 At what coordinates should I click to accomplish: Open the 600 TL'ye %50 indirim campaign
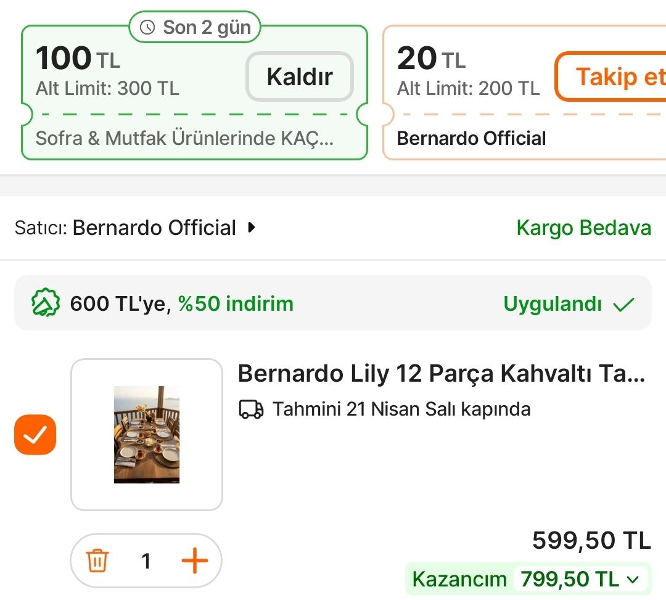pyautogui.click(x=182, y=303)
